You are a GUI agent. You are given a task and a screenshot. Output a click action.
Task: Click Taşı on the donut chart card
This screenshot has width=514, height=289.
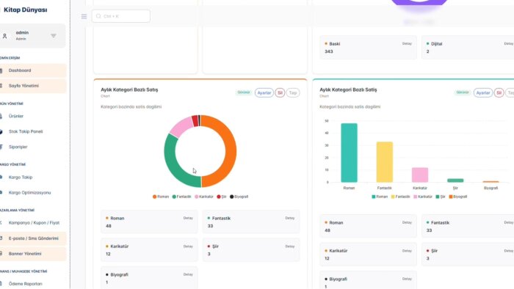(x=293, y=93)
